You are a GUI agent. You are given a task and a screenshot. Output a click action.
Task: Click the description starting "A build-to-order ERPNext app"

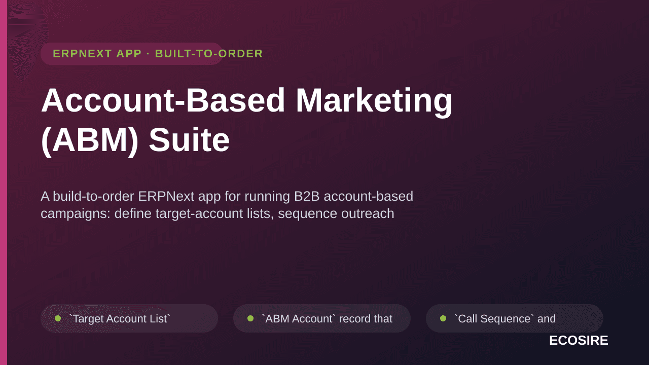(x=227, y=205)
